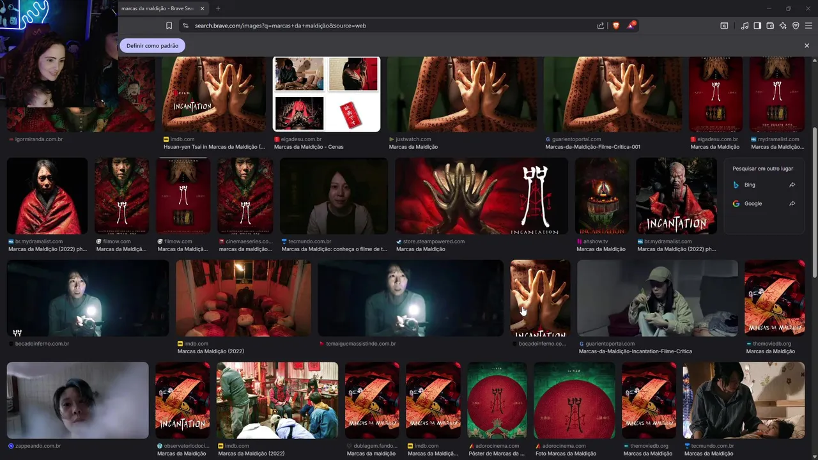Click the page vertical scrollbar
This screenshot has width=818, height=460.
tap(814, 203)
